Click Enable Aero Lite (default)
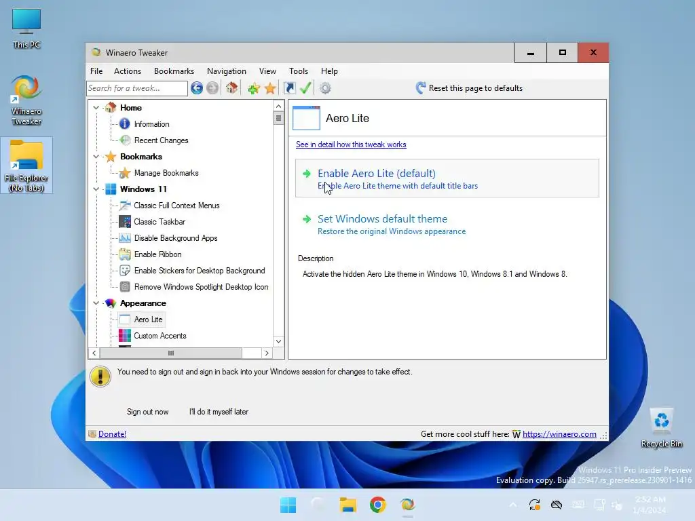 click(x=447, y=178)
